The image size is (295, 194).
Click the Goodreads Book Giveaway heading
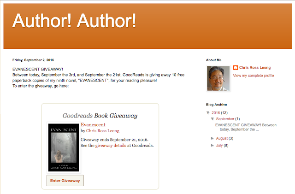point(100,116)
